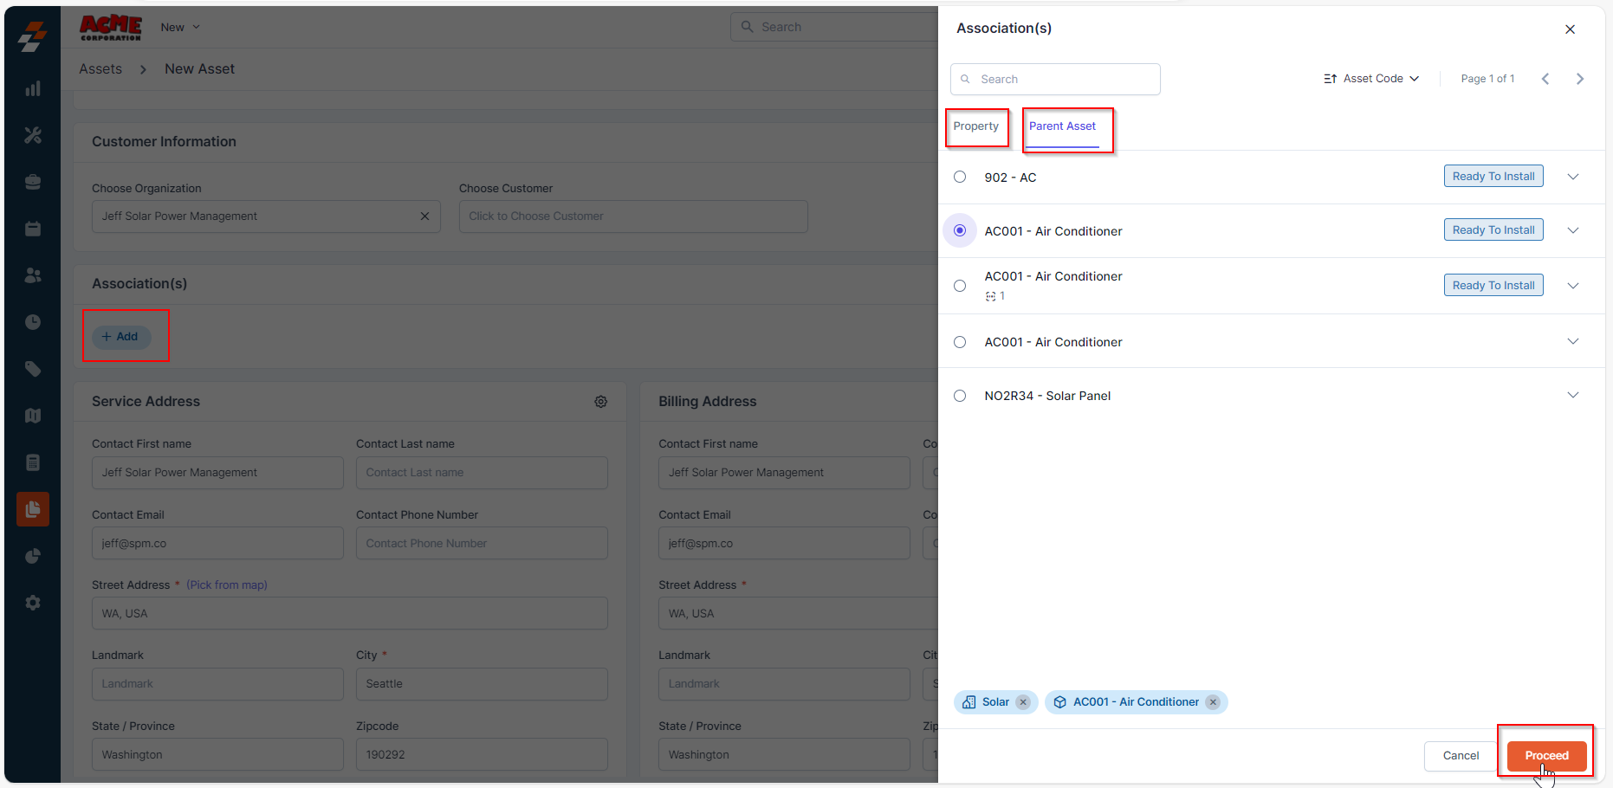Go to previous page using left arrow

tap(1545, 79)
